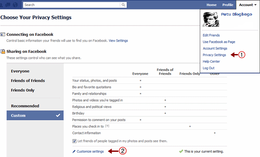Image resolution: width=260 pixels, height=157 pixels.
Task: Open the View Settings link
Action: click(x=118, y=41)
